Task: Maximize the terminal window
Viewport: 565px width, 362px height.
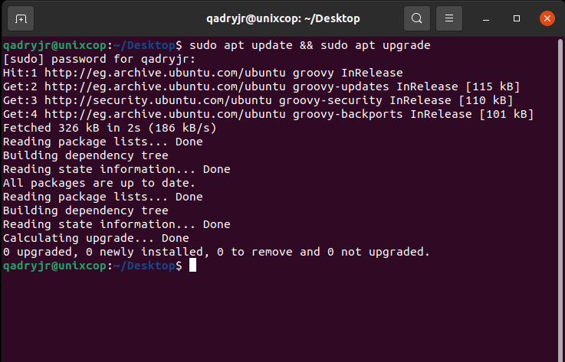Action: [x=517, y=18]
